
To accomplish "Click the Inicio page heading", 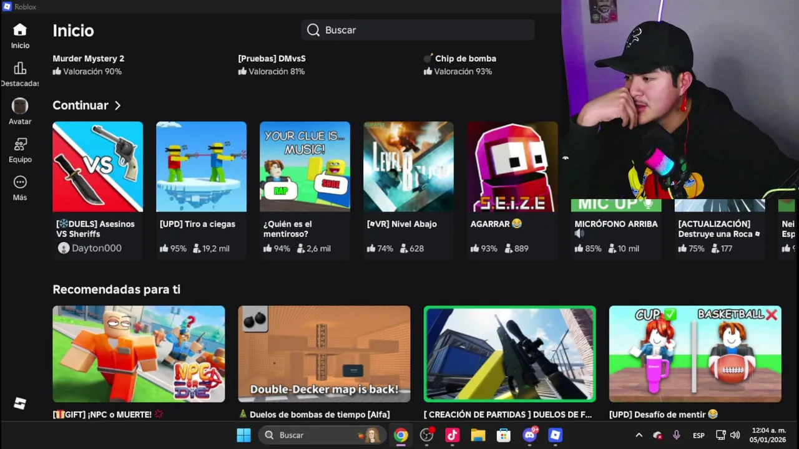I will (x=73, y=31).
